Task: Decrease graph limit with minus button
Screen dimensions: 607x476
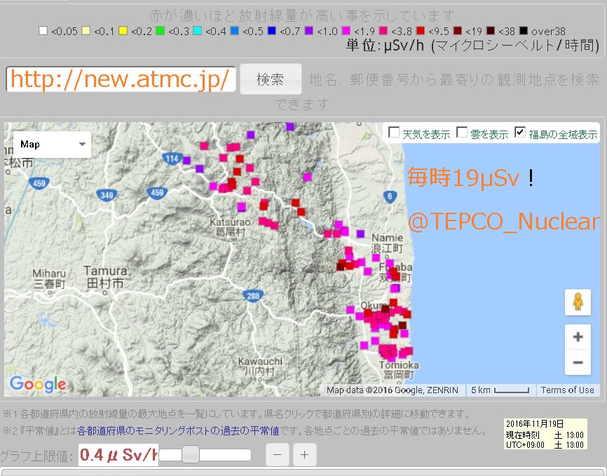Action: tap(277, 455)
